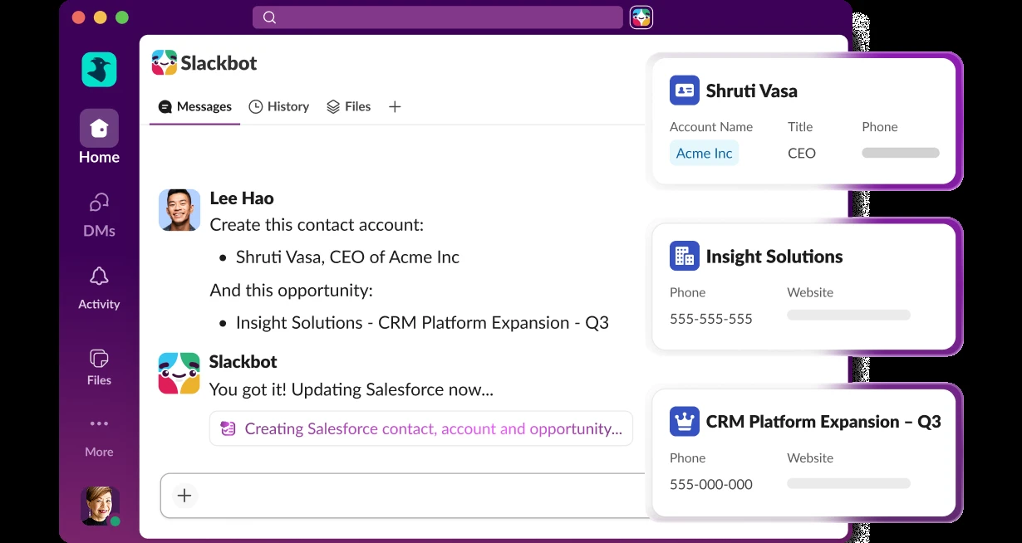Open the Activity bell in sidebar
1022x543 pixels.
coord(99,288)
